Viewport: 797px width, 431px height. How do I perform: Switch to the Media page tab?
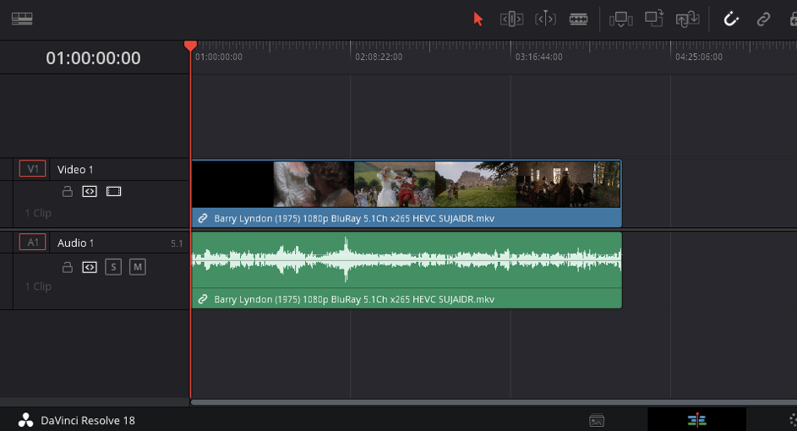tap(597, 420)
